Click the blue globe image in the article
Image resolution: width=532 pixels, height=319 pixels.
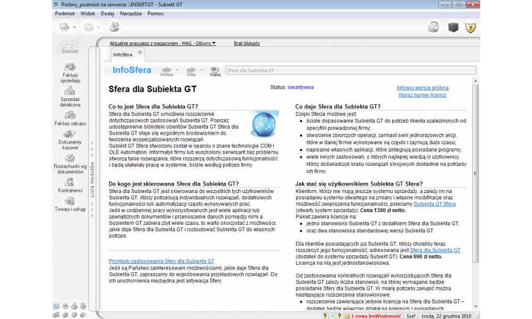coord(264,124)
